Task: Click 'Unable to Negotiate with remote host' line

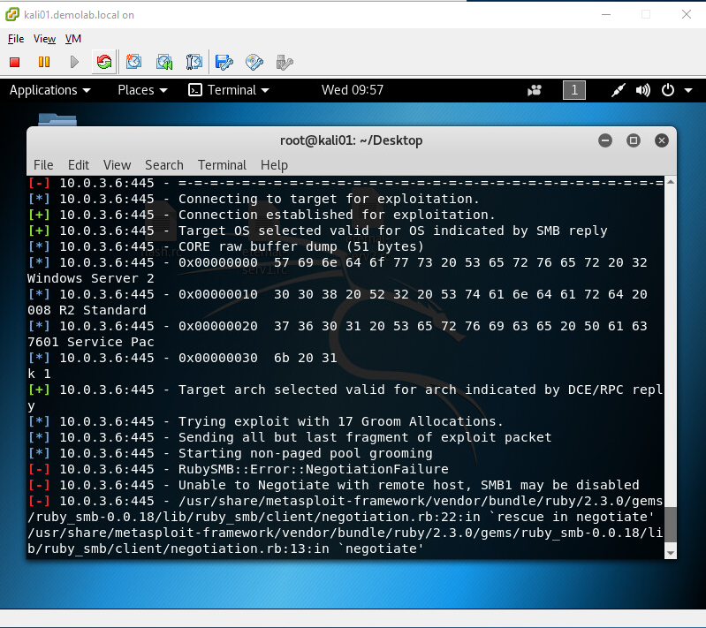Action: click(x=409, y=485)
